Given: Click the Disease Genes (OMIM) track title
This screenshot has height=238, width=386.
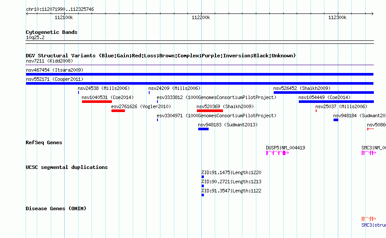Looking at the screenshot, I should (x=56, y=208).
